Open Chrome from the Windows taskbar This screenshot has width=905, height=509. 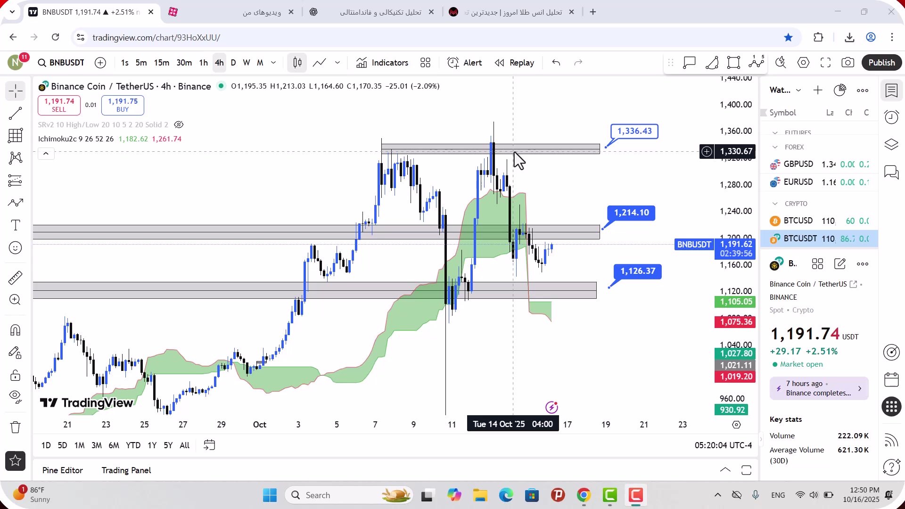tap(584, 495)
